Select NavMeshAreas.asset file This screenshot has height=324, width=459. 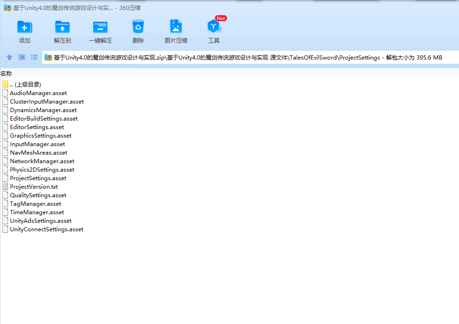pyautogui.click(x=39, y=152)
